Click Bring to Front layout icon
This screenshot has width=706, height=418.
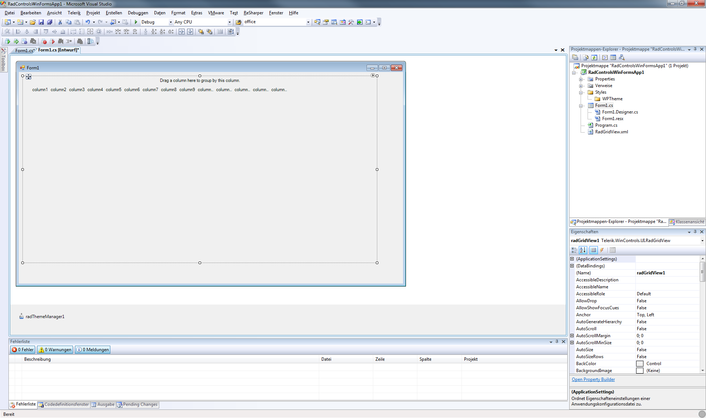(x=201, y=32)
